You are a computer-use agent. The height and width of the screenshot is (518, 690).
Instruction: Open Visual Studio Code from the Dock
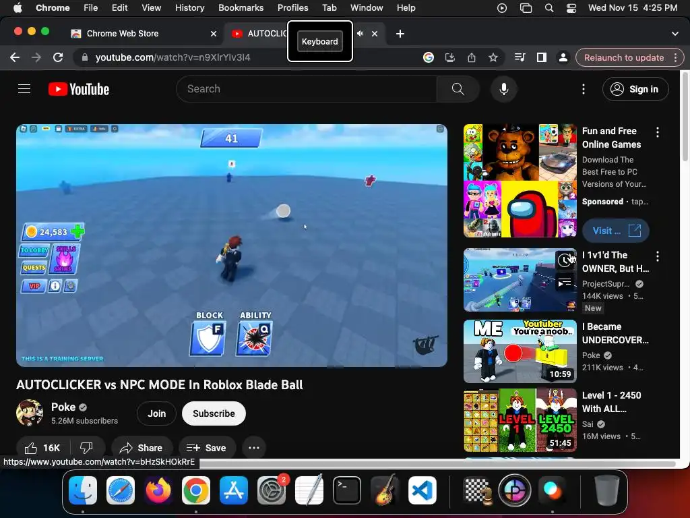[422, 490]
